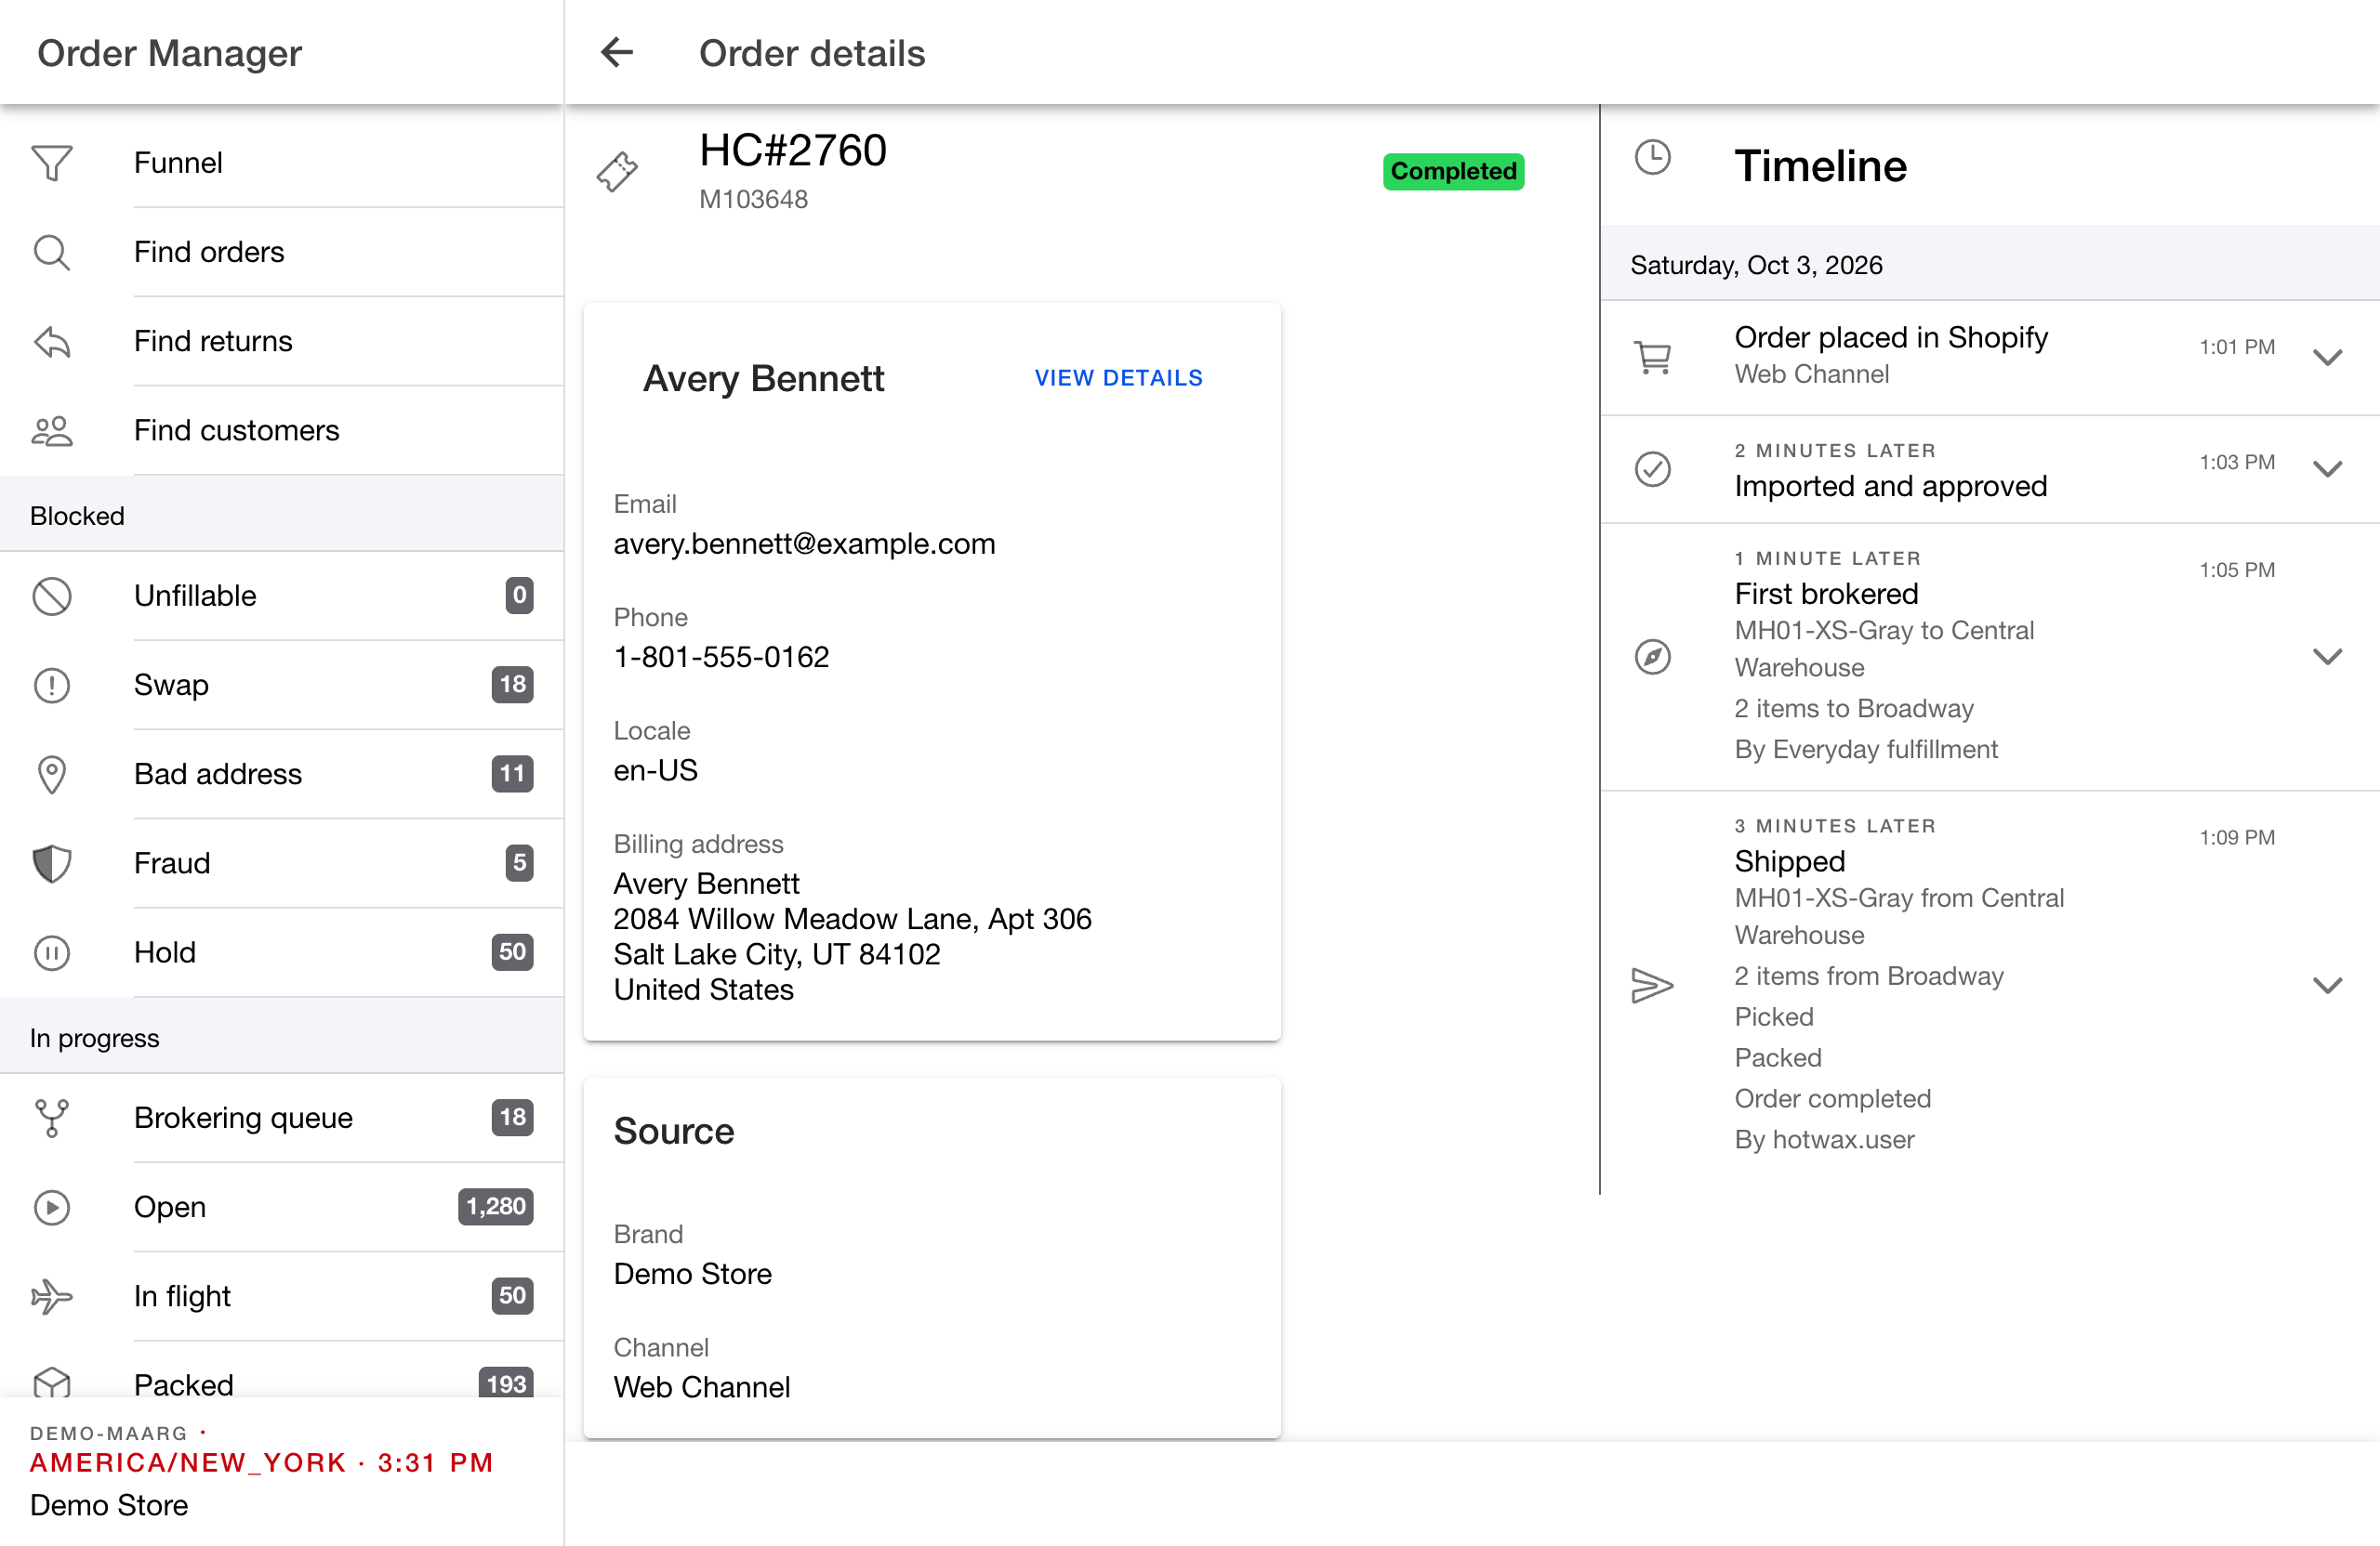
Task: Open the Brokering queue list
Action: point(282,1118)
